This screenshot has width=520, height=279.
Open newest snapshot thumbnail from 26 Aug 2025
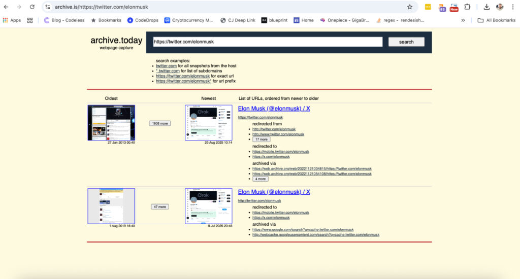pyautogui.click(x=209, y=123)
